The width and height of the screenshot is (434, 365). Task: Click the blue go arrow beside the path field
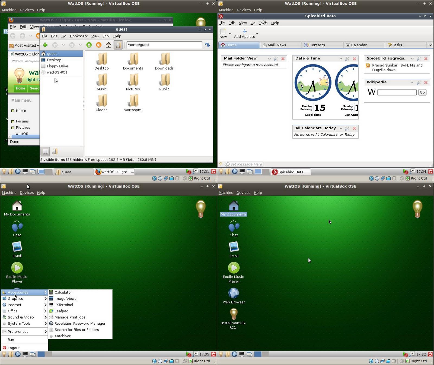[208, 45]
